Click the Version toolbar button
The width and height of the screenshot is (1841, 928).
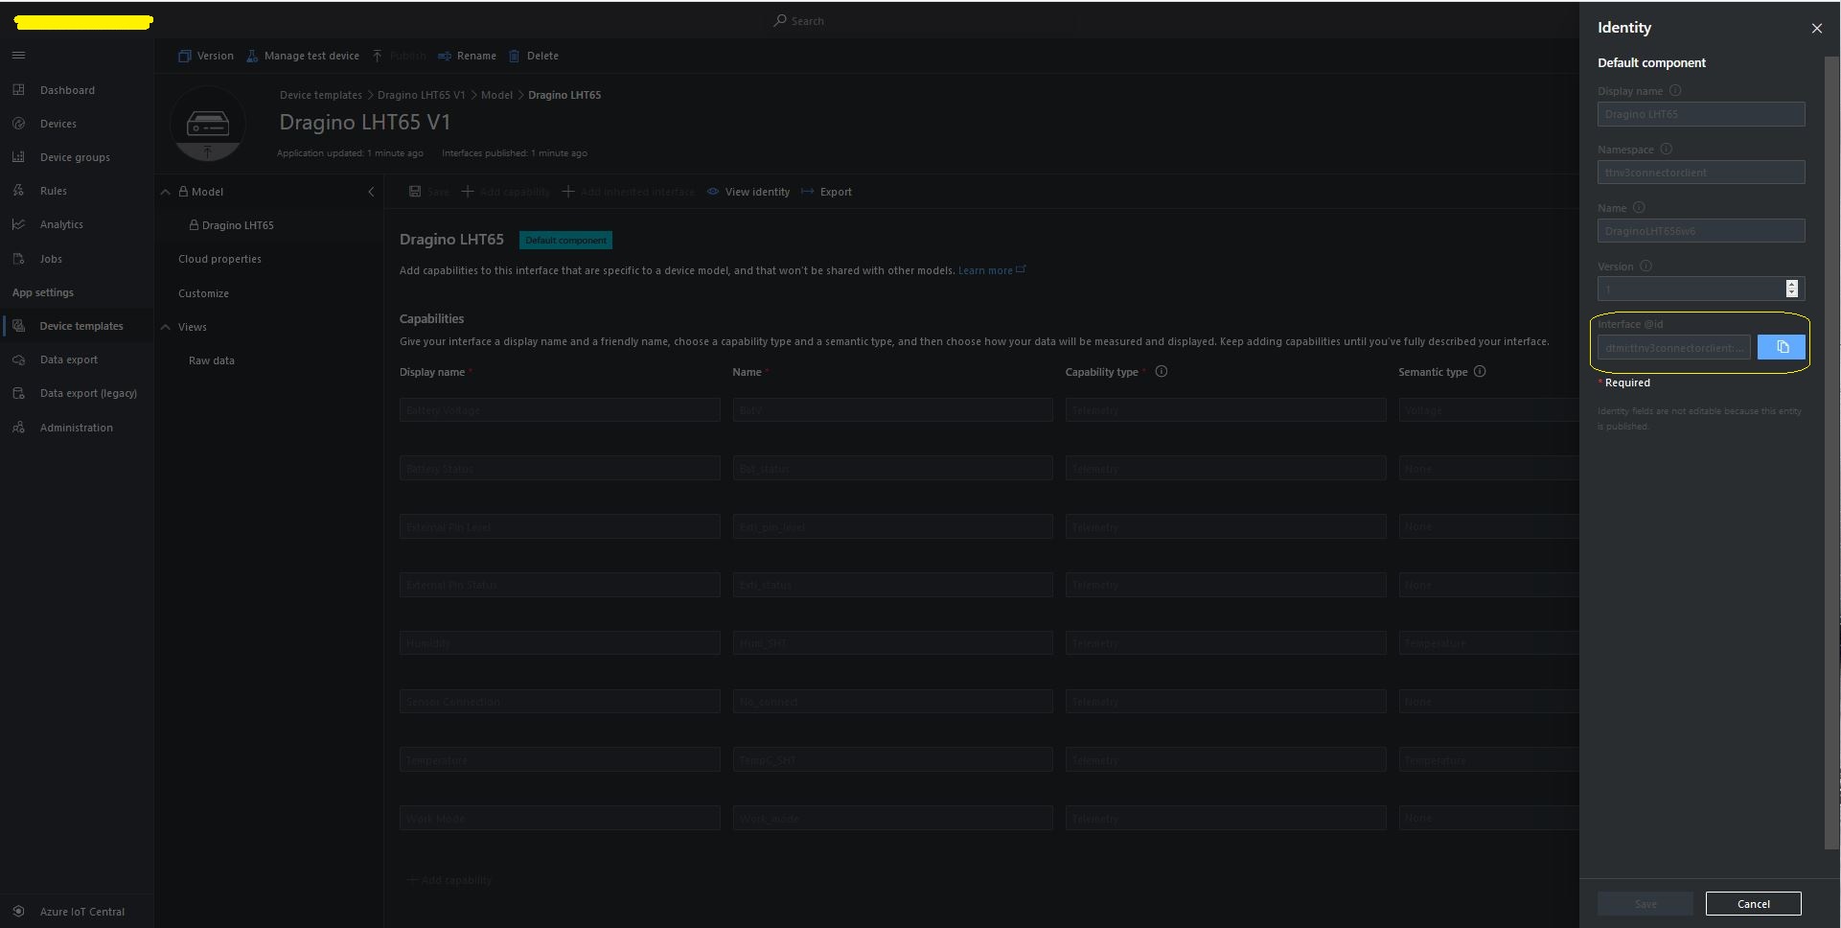(x=206, y=56)
